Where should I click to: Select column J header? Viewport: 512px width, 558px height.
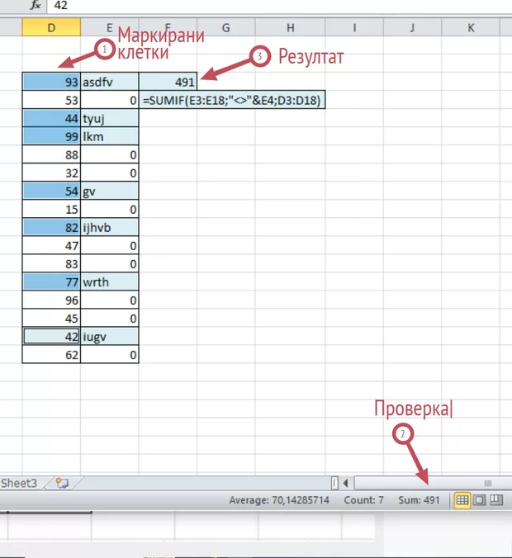point(412,27)
